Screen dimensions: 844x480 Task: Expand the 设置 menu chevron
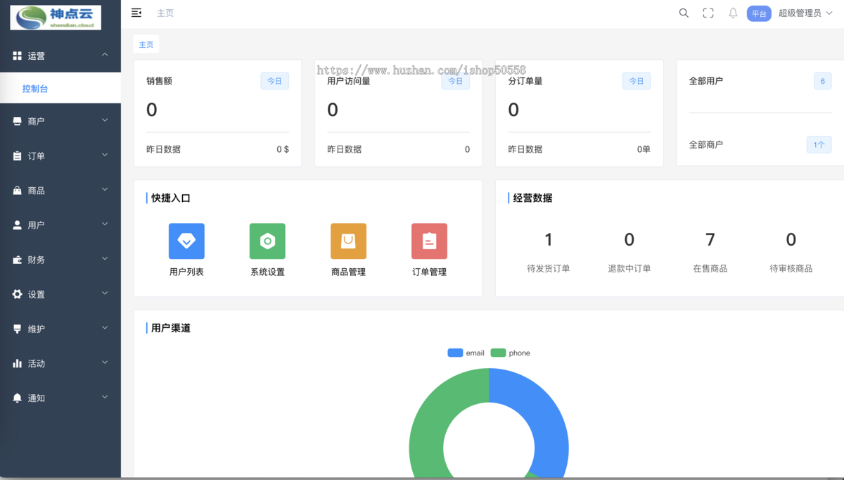coord(105,293)
